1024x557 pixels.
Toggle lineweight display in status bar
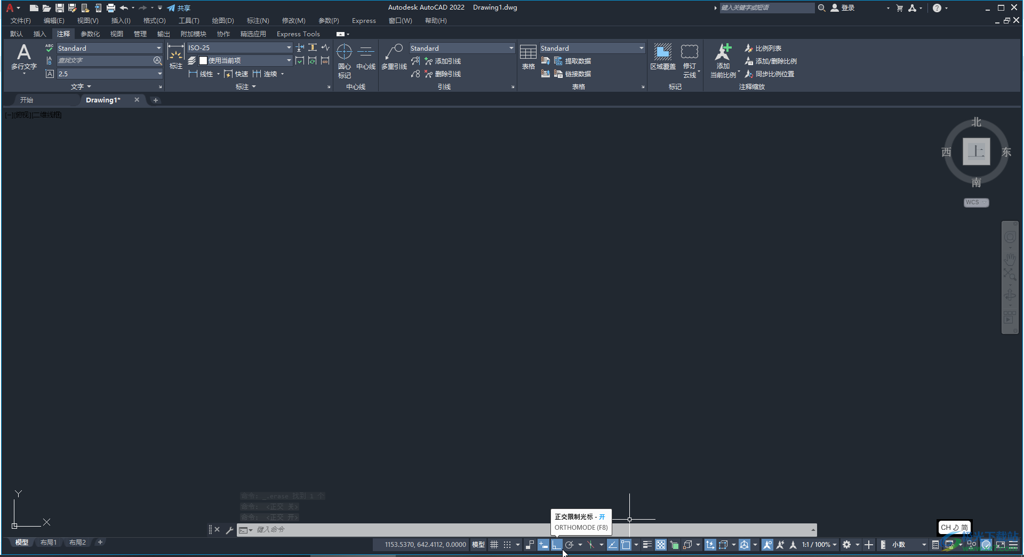[x=647, y=545]
